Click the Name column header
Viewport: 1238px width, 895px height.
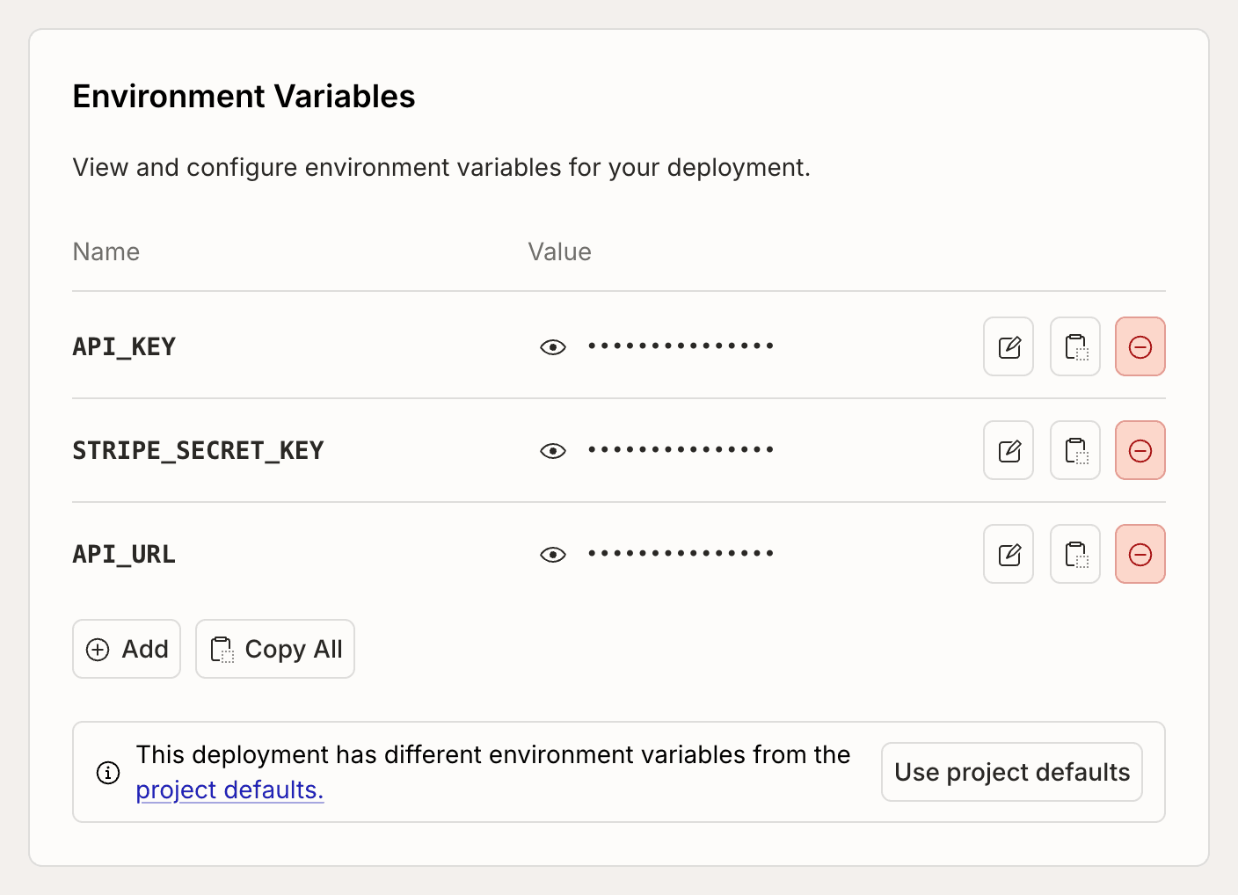(x=106, y=252)
